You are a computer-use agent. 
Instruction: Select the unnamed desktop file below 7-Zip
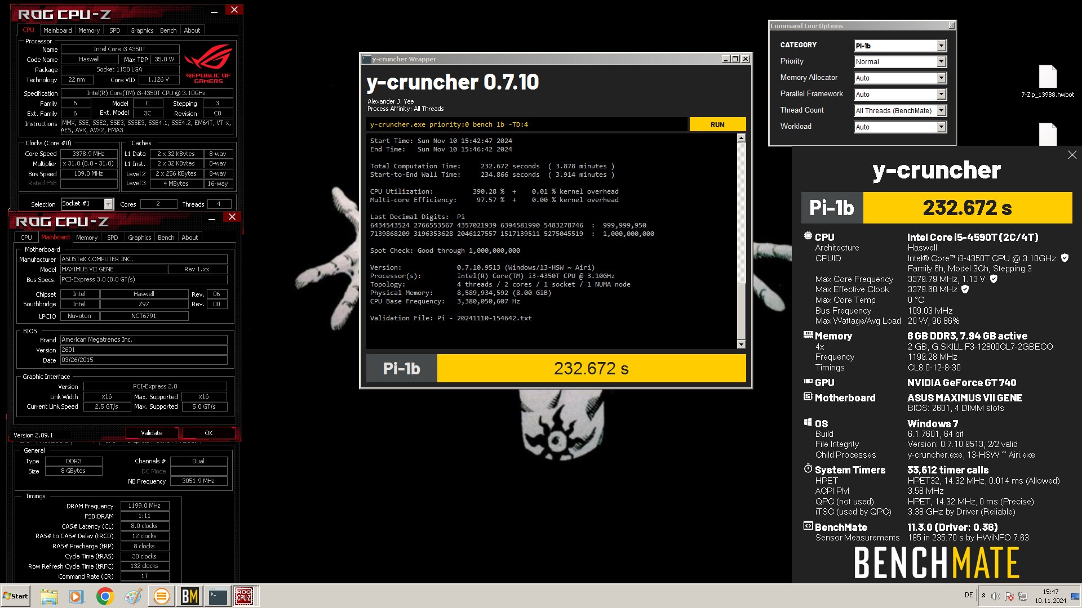tap(1048, 134)
